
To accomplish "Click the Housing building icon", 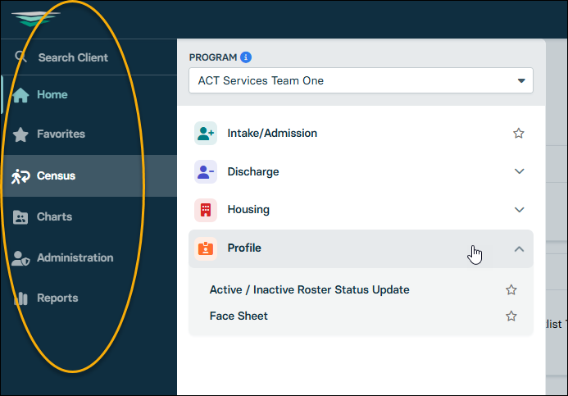I will (x=206, y=210).
